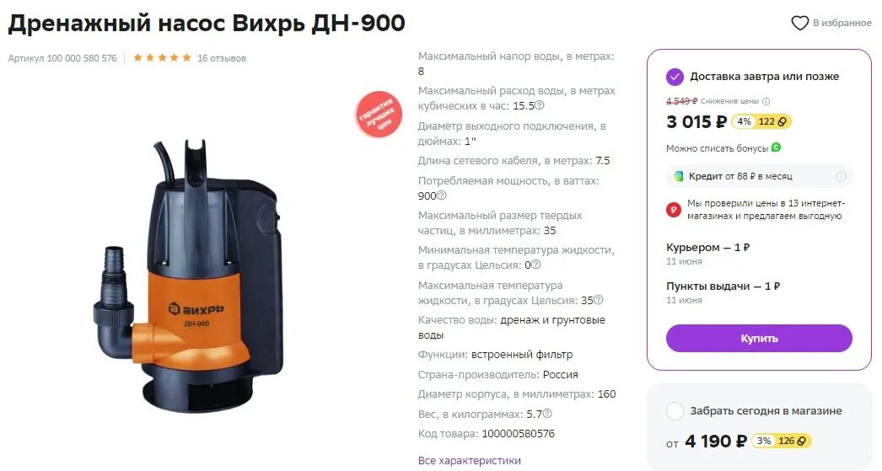
Task: Click the 4% 122 bonus badge
Action: pos(761,121)
